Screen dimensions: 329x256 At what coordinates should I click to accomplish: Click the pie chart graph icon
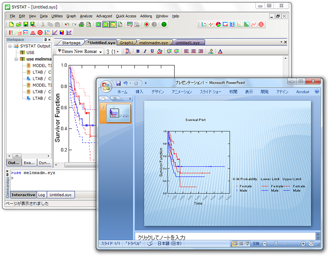click(218, 25)
